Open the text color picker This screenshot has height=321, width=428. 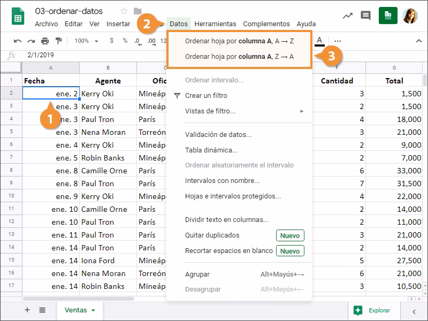(x=319, y=41)
